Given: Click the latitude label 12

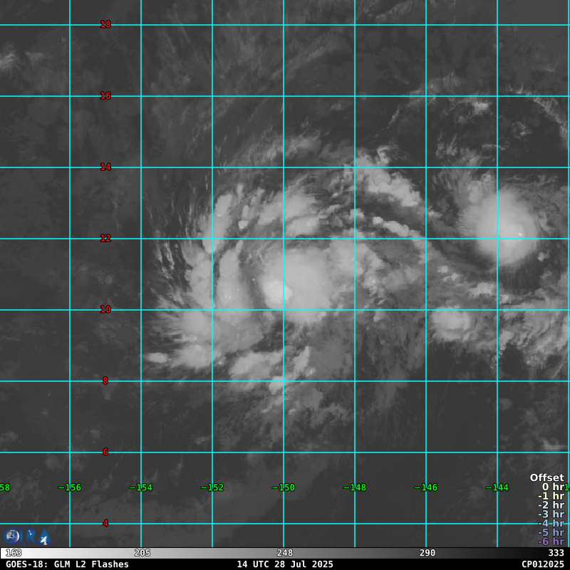Looking at the screenshot, I should 105,239.
